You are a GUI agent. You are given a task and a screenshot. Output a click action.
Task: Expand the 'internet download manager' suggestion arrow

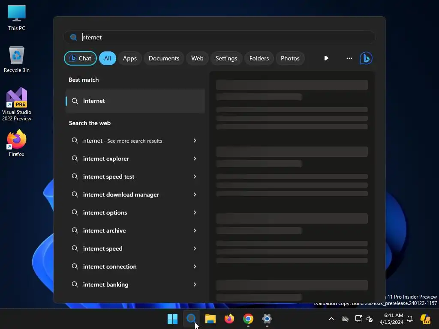point(195,194)
